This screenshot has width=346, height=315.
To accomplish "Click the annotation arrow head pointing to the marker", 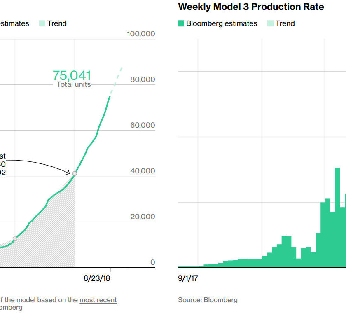I will 67,173.
